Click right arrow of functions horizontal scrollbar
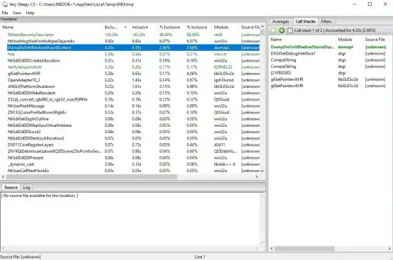This screenshot has width=393, height=260. click(256, 176)
